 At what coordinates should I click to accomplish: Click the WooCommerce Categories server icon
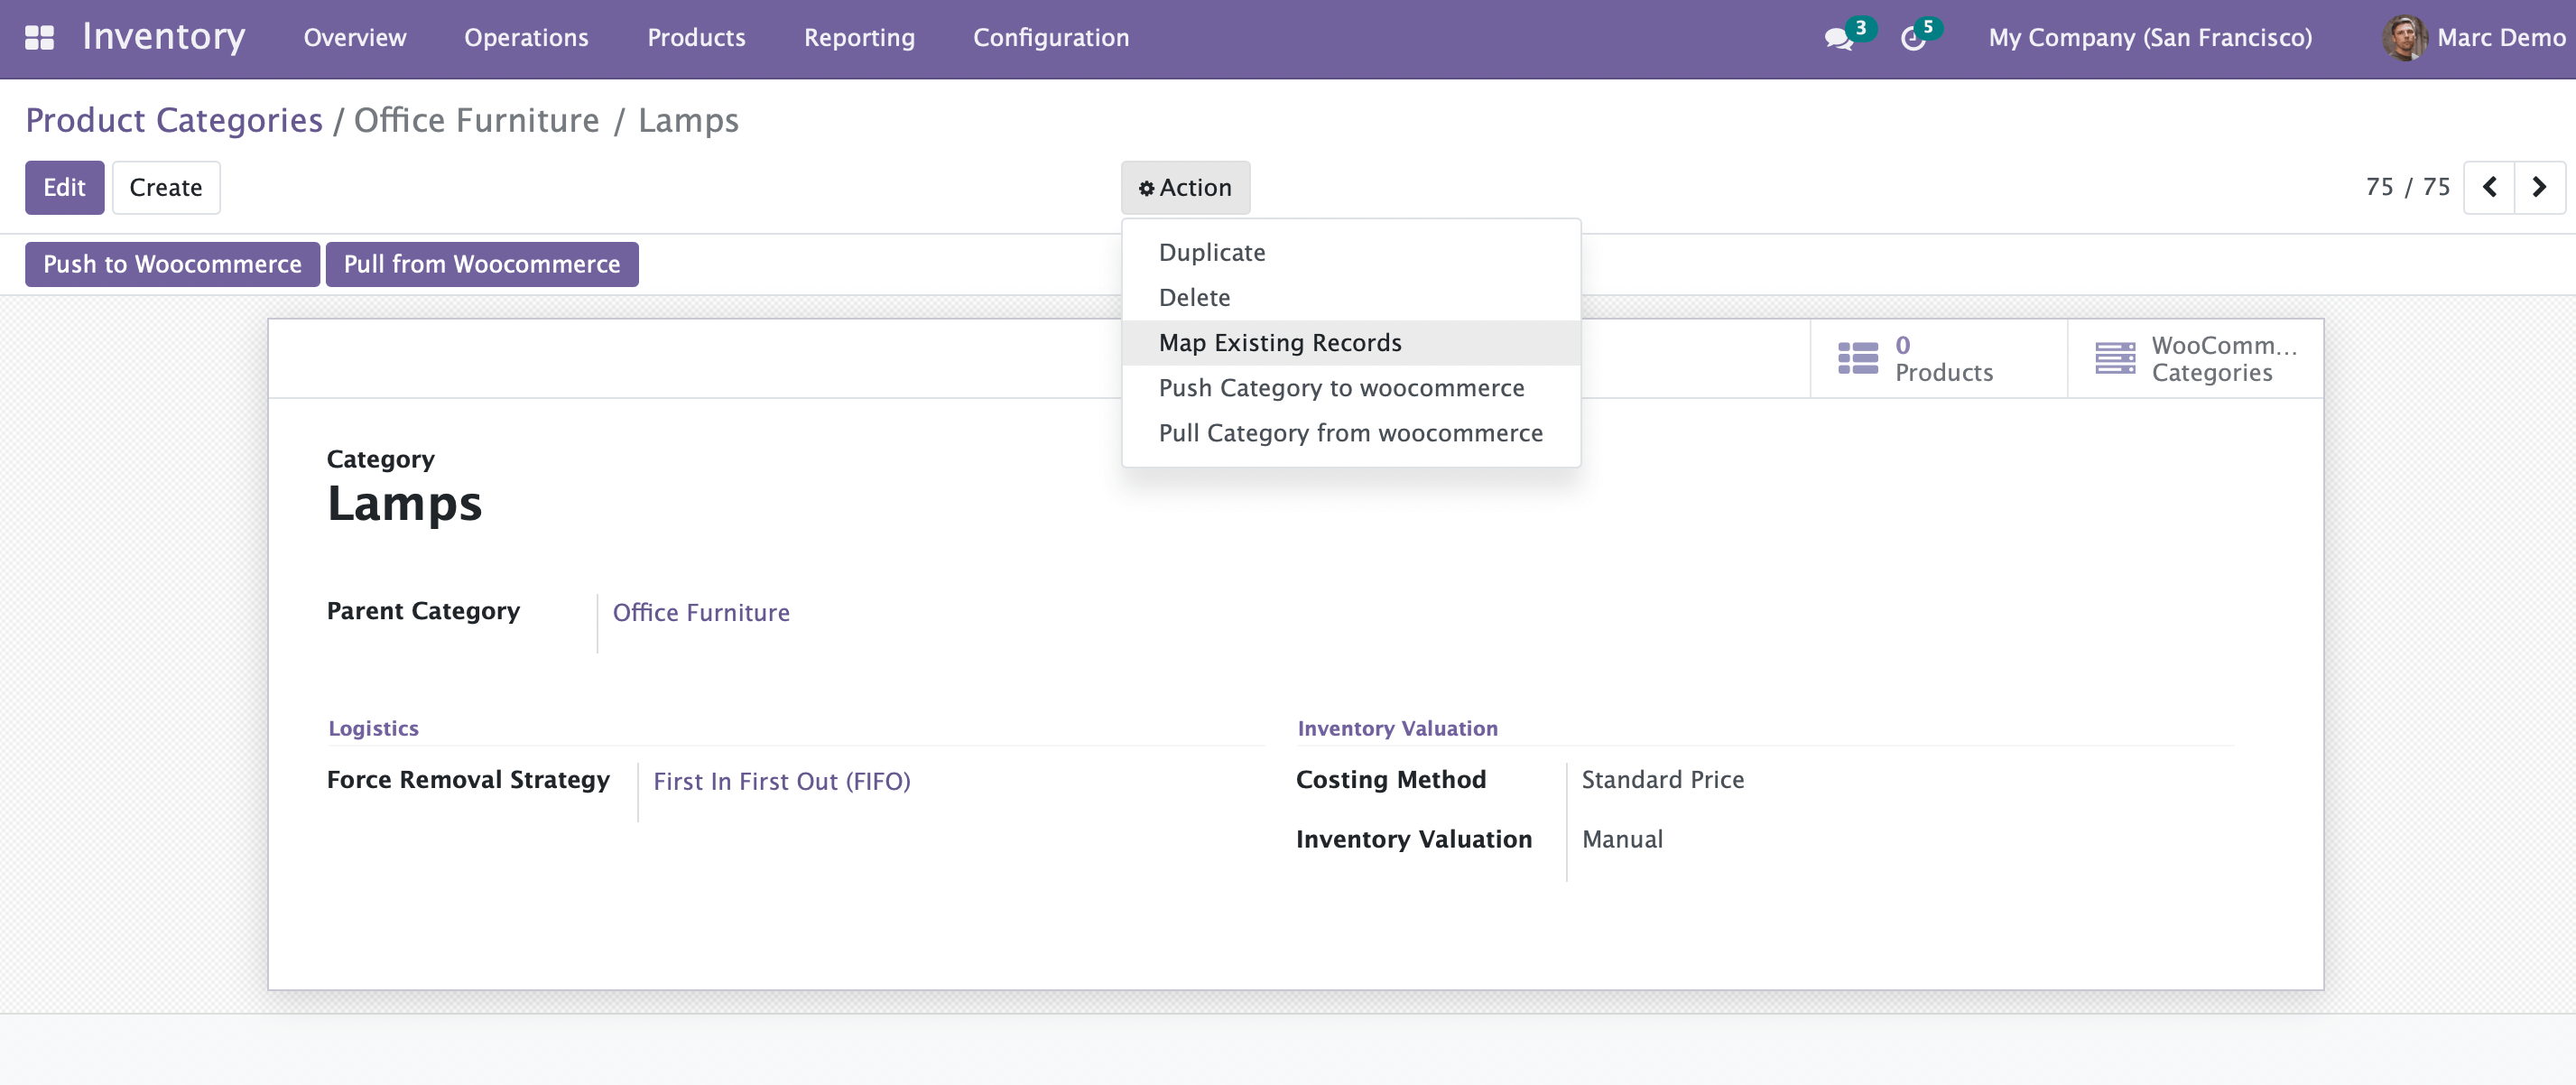point(2114,358)
